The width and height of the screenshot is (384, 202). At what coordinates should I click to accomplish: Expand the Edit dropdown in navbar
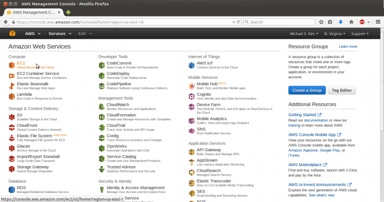point(85,34)
